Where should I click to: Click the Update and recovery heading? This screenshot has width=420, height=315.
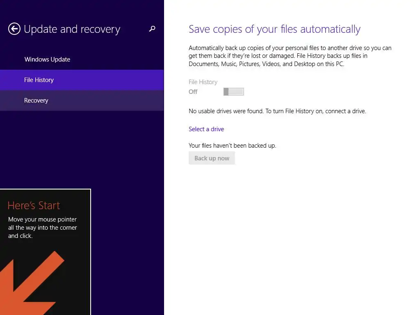point(72,29)
